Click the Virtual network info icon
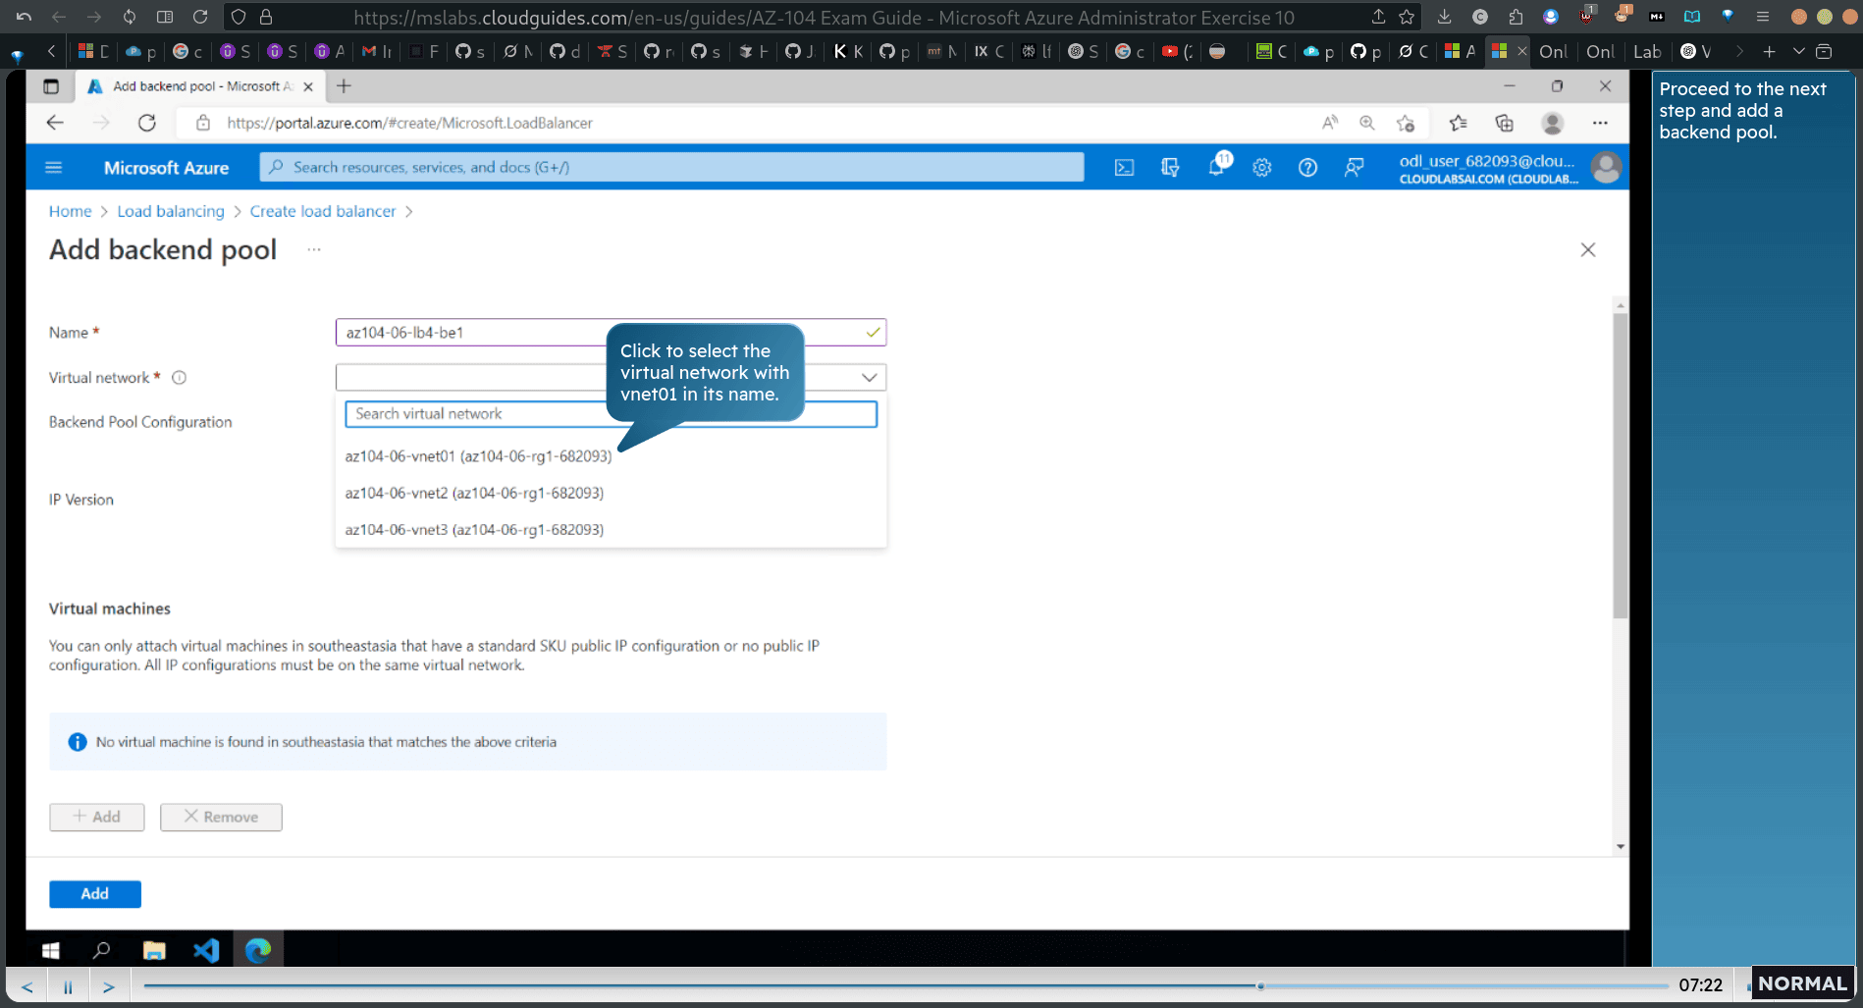The width and height of the screenshot is (1863, 1008). (x=180, y=378)
